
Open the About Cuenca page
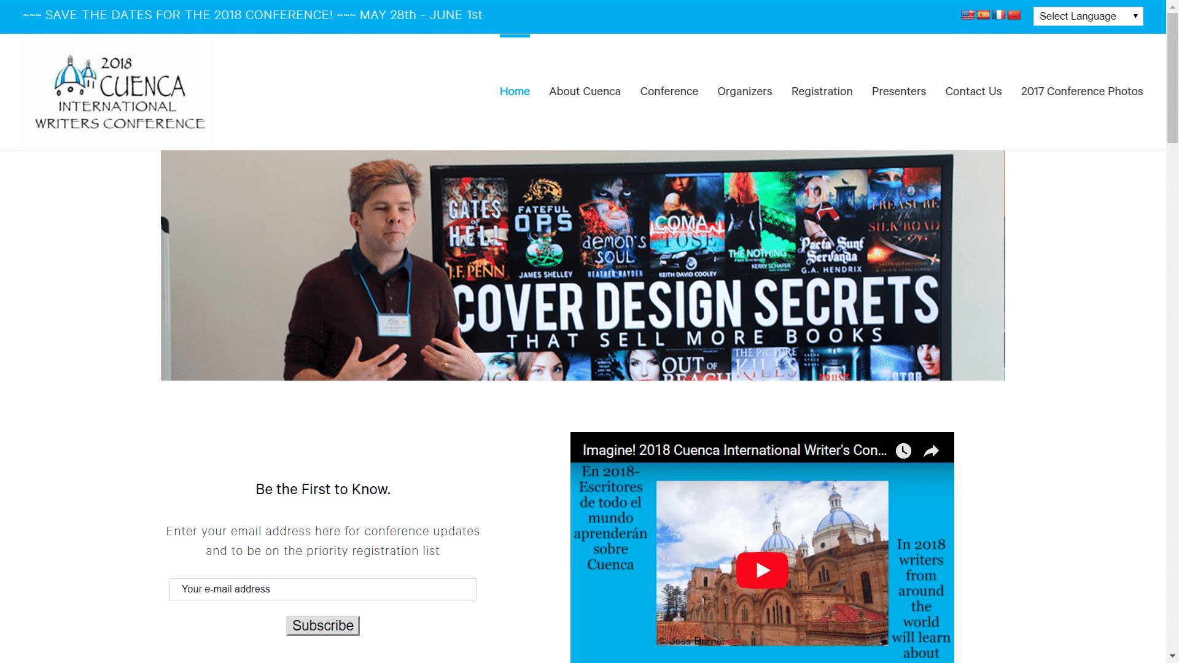585,91
